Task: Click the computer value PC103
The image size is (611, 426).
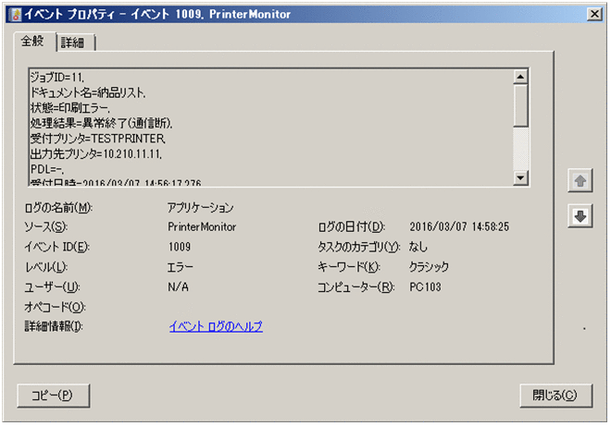Action: tap(425, 287)
